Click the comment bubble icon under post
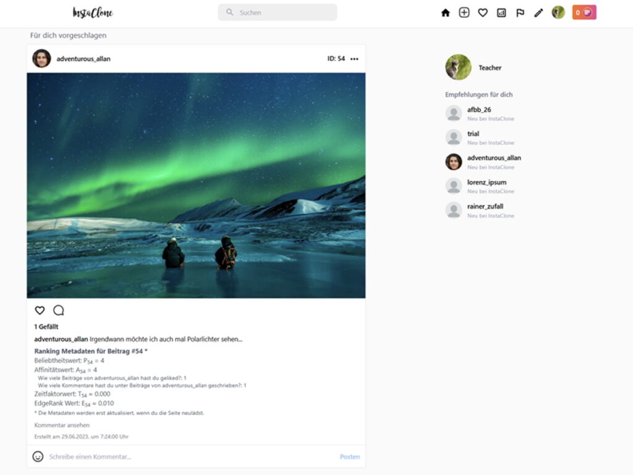This screenshot has height=475, width=633. 59,310
